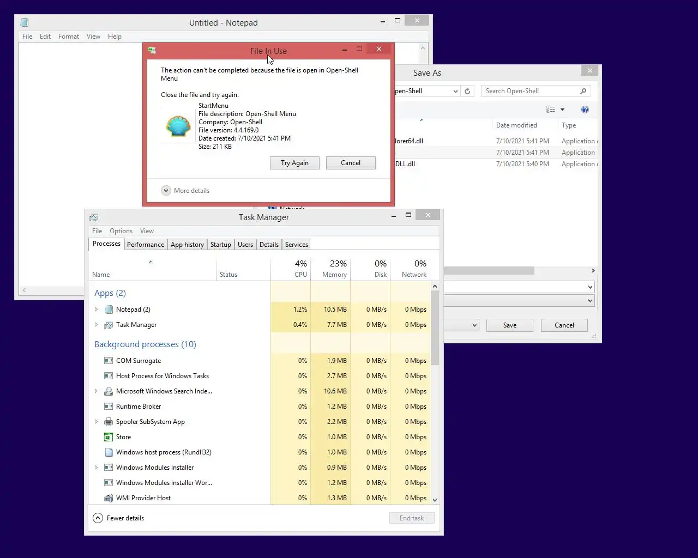Sort processes by the Name column
698x558 pixels.
tap(152, 269)
